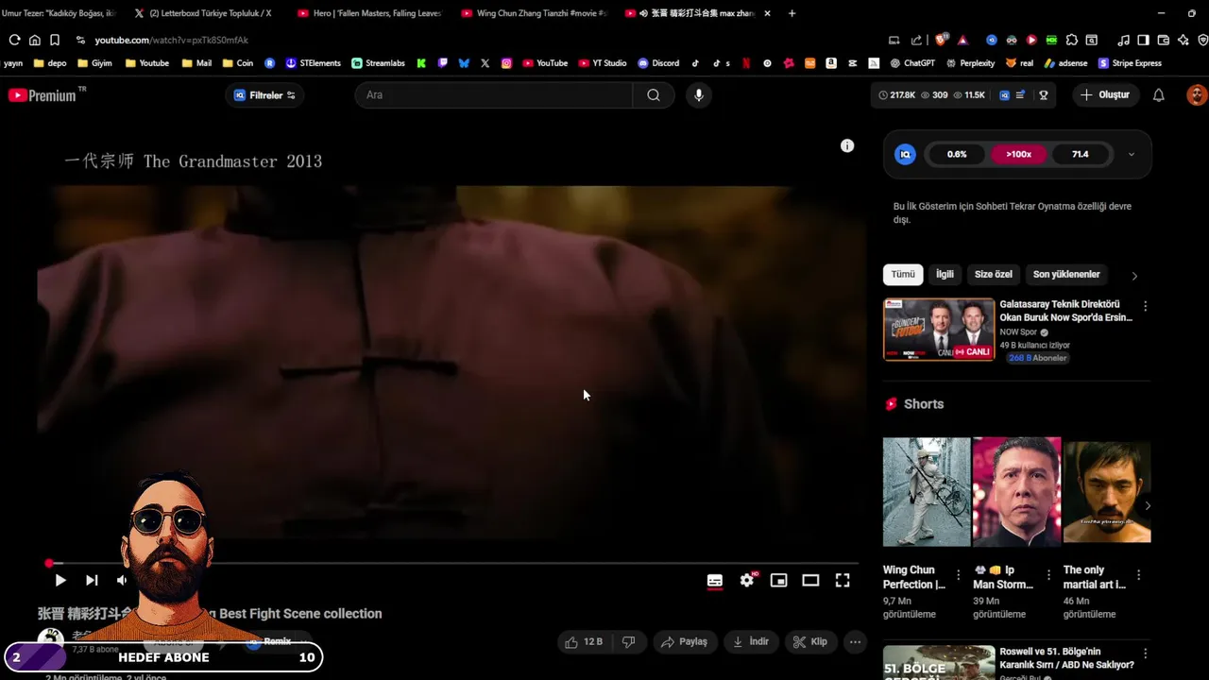The width and height of the screenshot is (1209, 680).
Task: Switch to theater mode
Action: pyautogui.click(x=810, y=580)
